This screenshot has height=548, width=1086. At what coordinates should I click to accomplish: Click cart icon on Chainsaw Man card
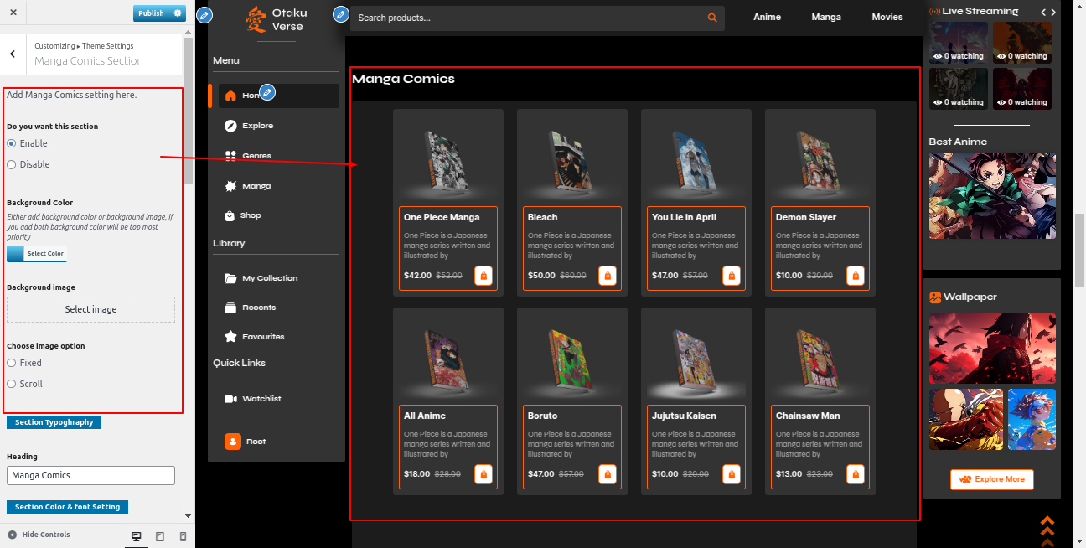856,474
